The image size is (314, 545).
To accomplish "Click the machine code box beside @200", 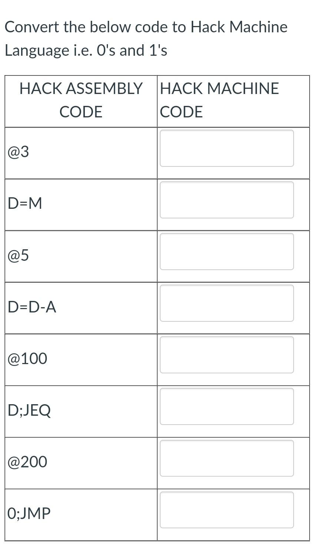I will (226, 458).
